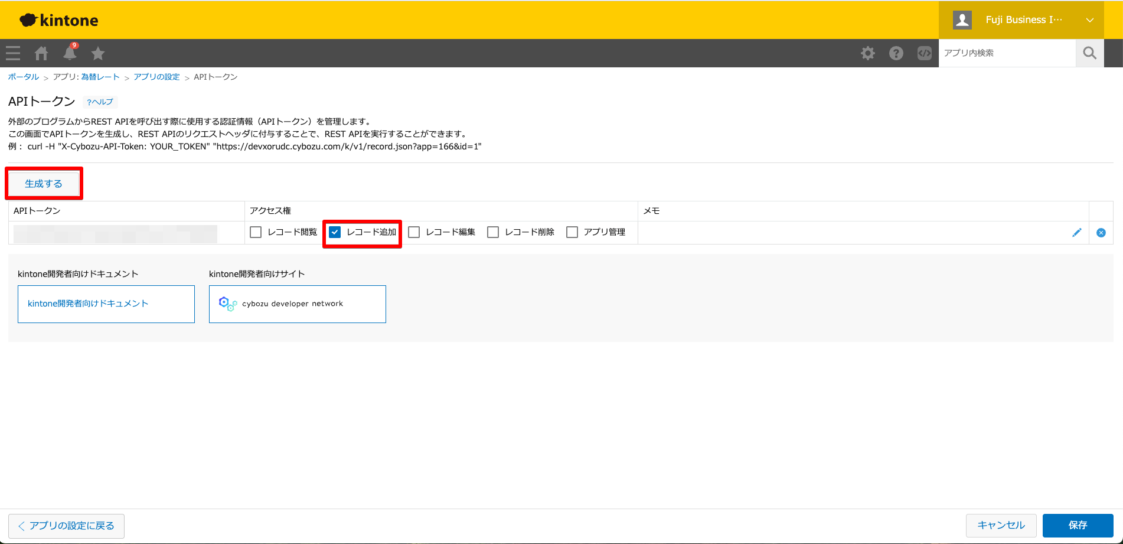Open notifications bell icon

[x=70, y=53]
